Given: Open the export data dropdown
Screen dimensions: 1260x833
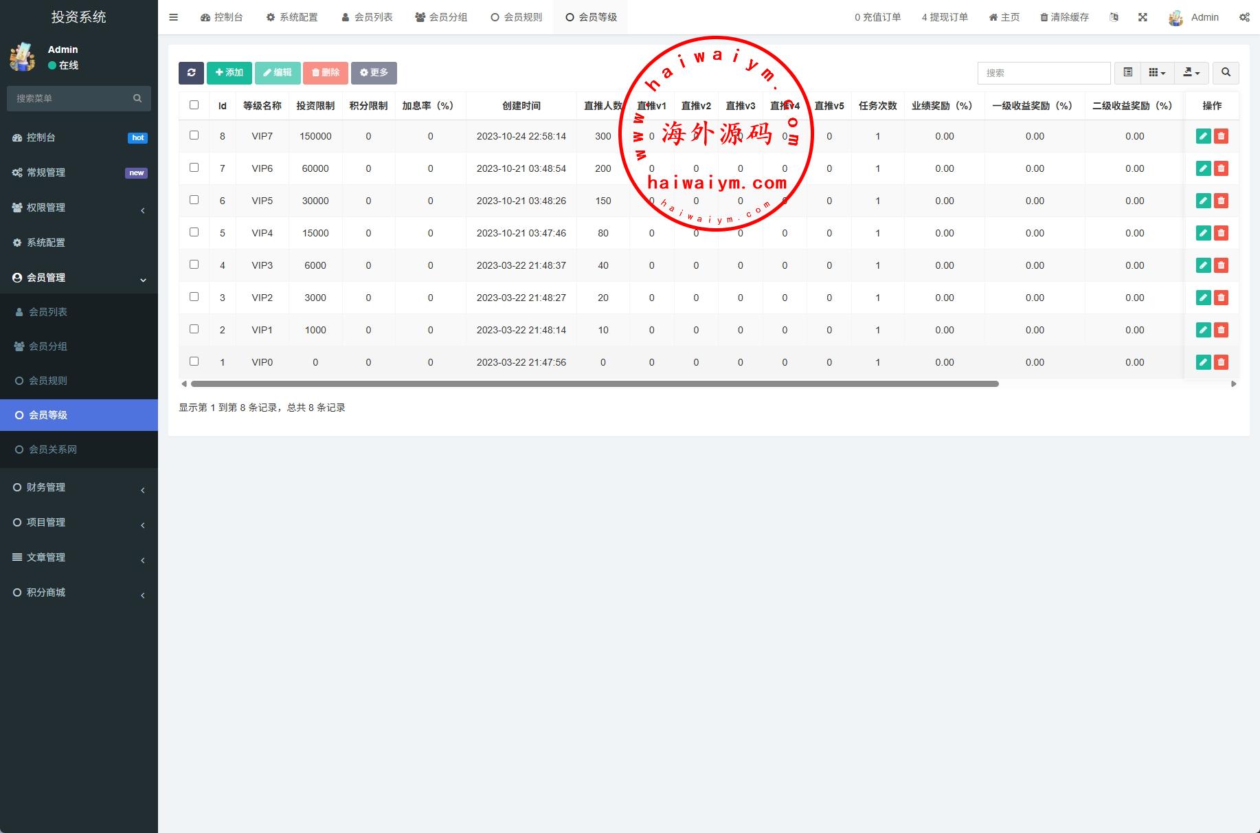Looking at the screenshot, I should click(1191, 73).
